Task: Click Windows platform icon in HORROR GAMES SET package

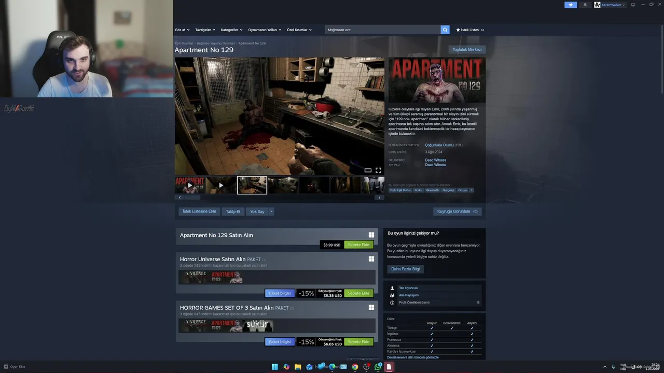Action: click(371, 307)
